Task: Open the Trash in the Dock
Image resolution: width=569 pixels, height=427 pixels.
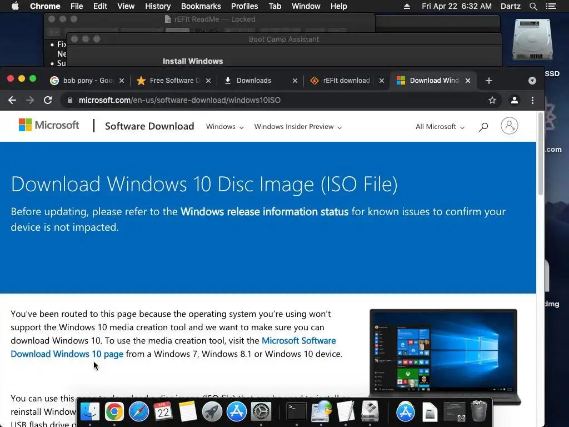Action: 478,411
